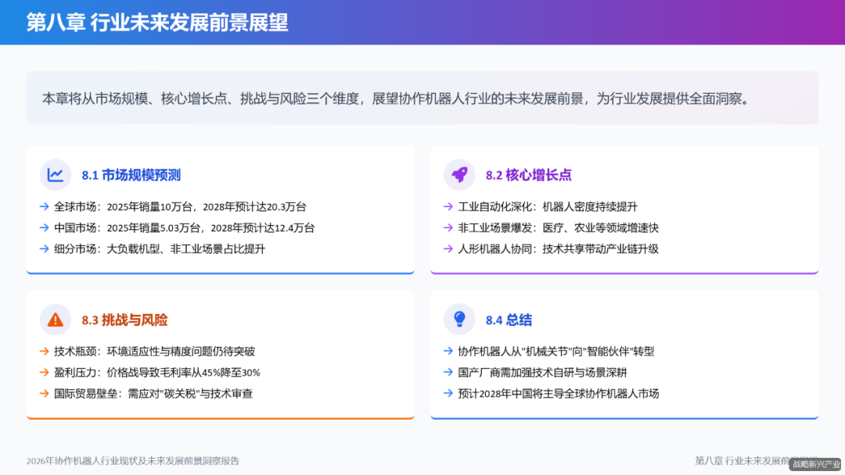The height and width of the screenshot is (475, 845).
Task: Click the warning triangle icon for 8.3 挑战与风险
Action: pos(56,319)
